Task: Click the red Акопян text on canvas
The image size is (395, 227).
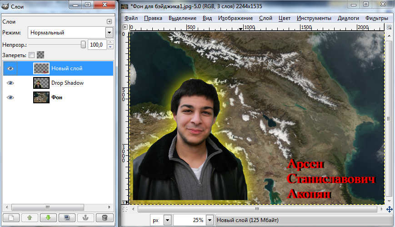Action: pyautogui.click(x=309, y=194)
